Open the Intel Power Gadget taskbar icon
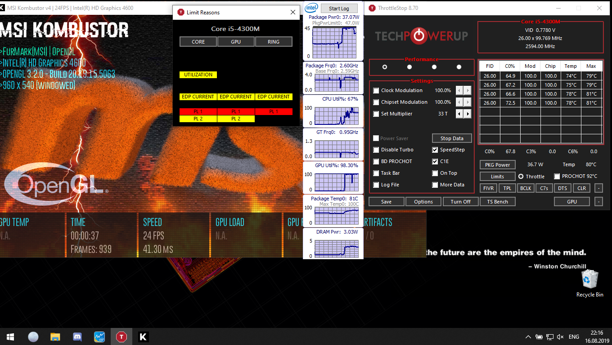 [x=99, y=336]
